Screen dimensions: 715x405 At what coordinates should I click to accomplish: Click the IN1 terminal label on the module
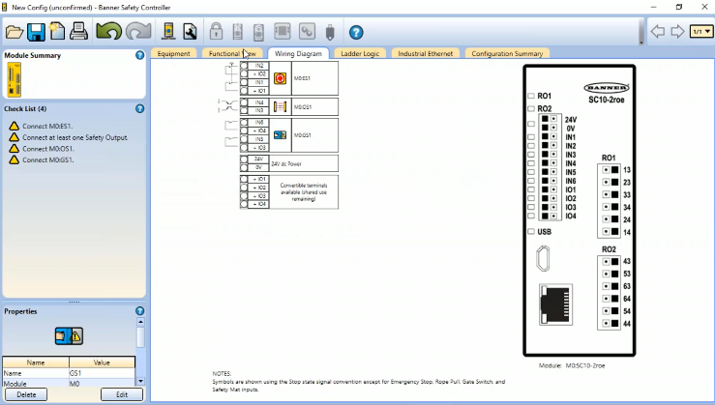coord(571,137)
